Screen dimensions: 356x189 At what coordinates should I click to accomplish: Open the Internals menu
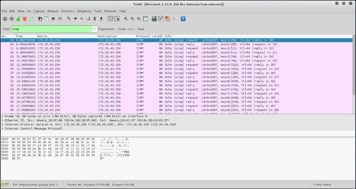(x=110, y=11)
